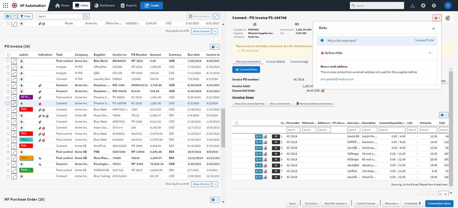Open the app launcher grid icon
The image size is (458, 208).
5,6
